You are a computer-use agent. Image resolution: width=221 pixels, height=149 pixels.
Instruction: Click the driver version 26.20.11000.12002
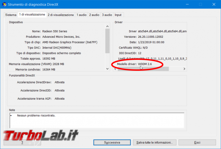151,37
